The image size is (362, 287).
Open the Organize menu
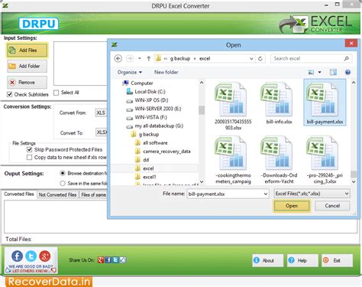(130, 72)
